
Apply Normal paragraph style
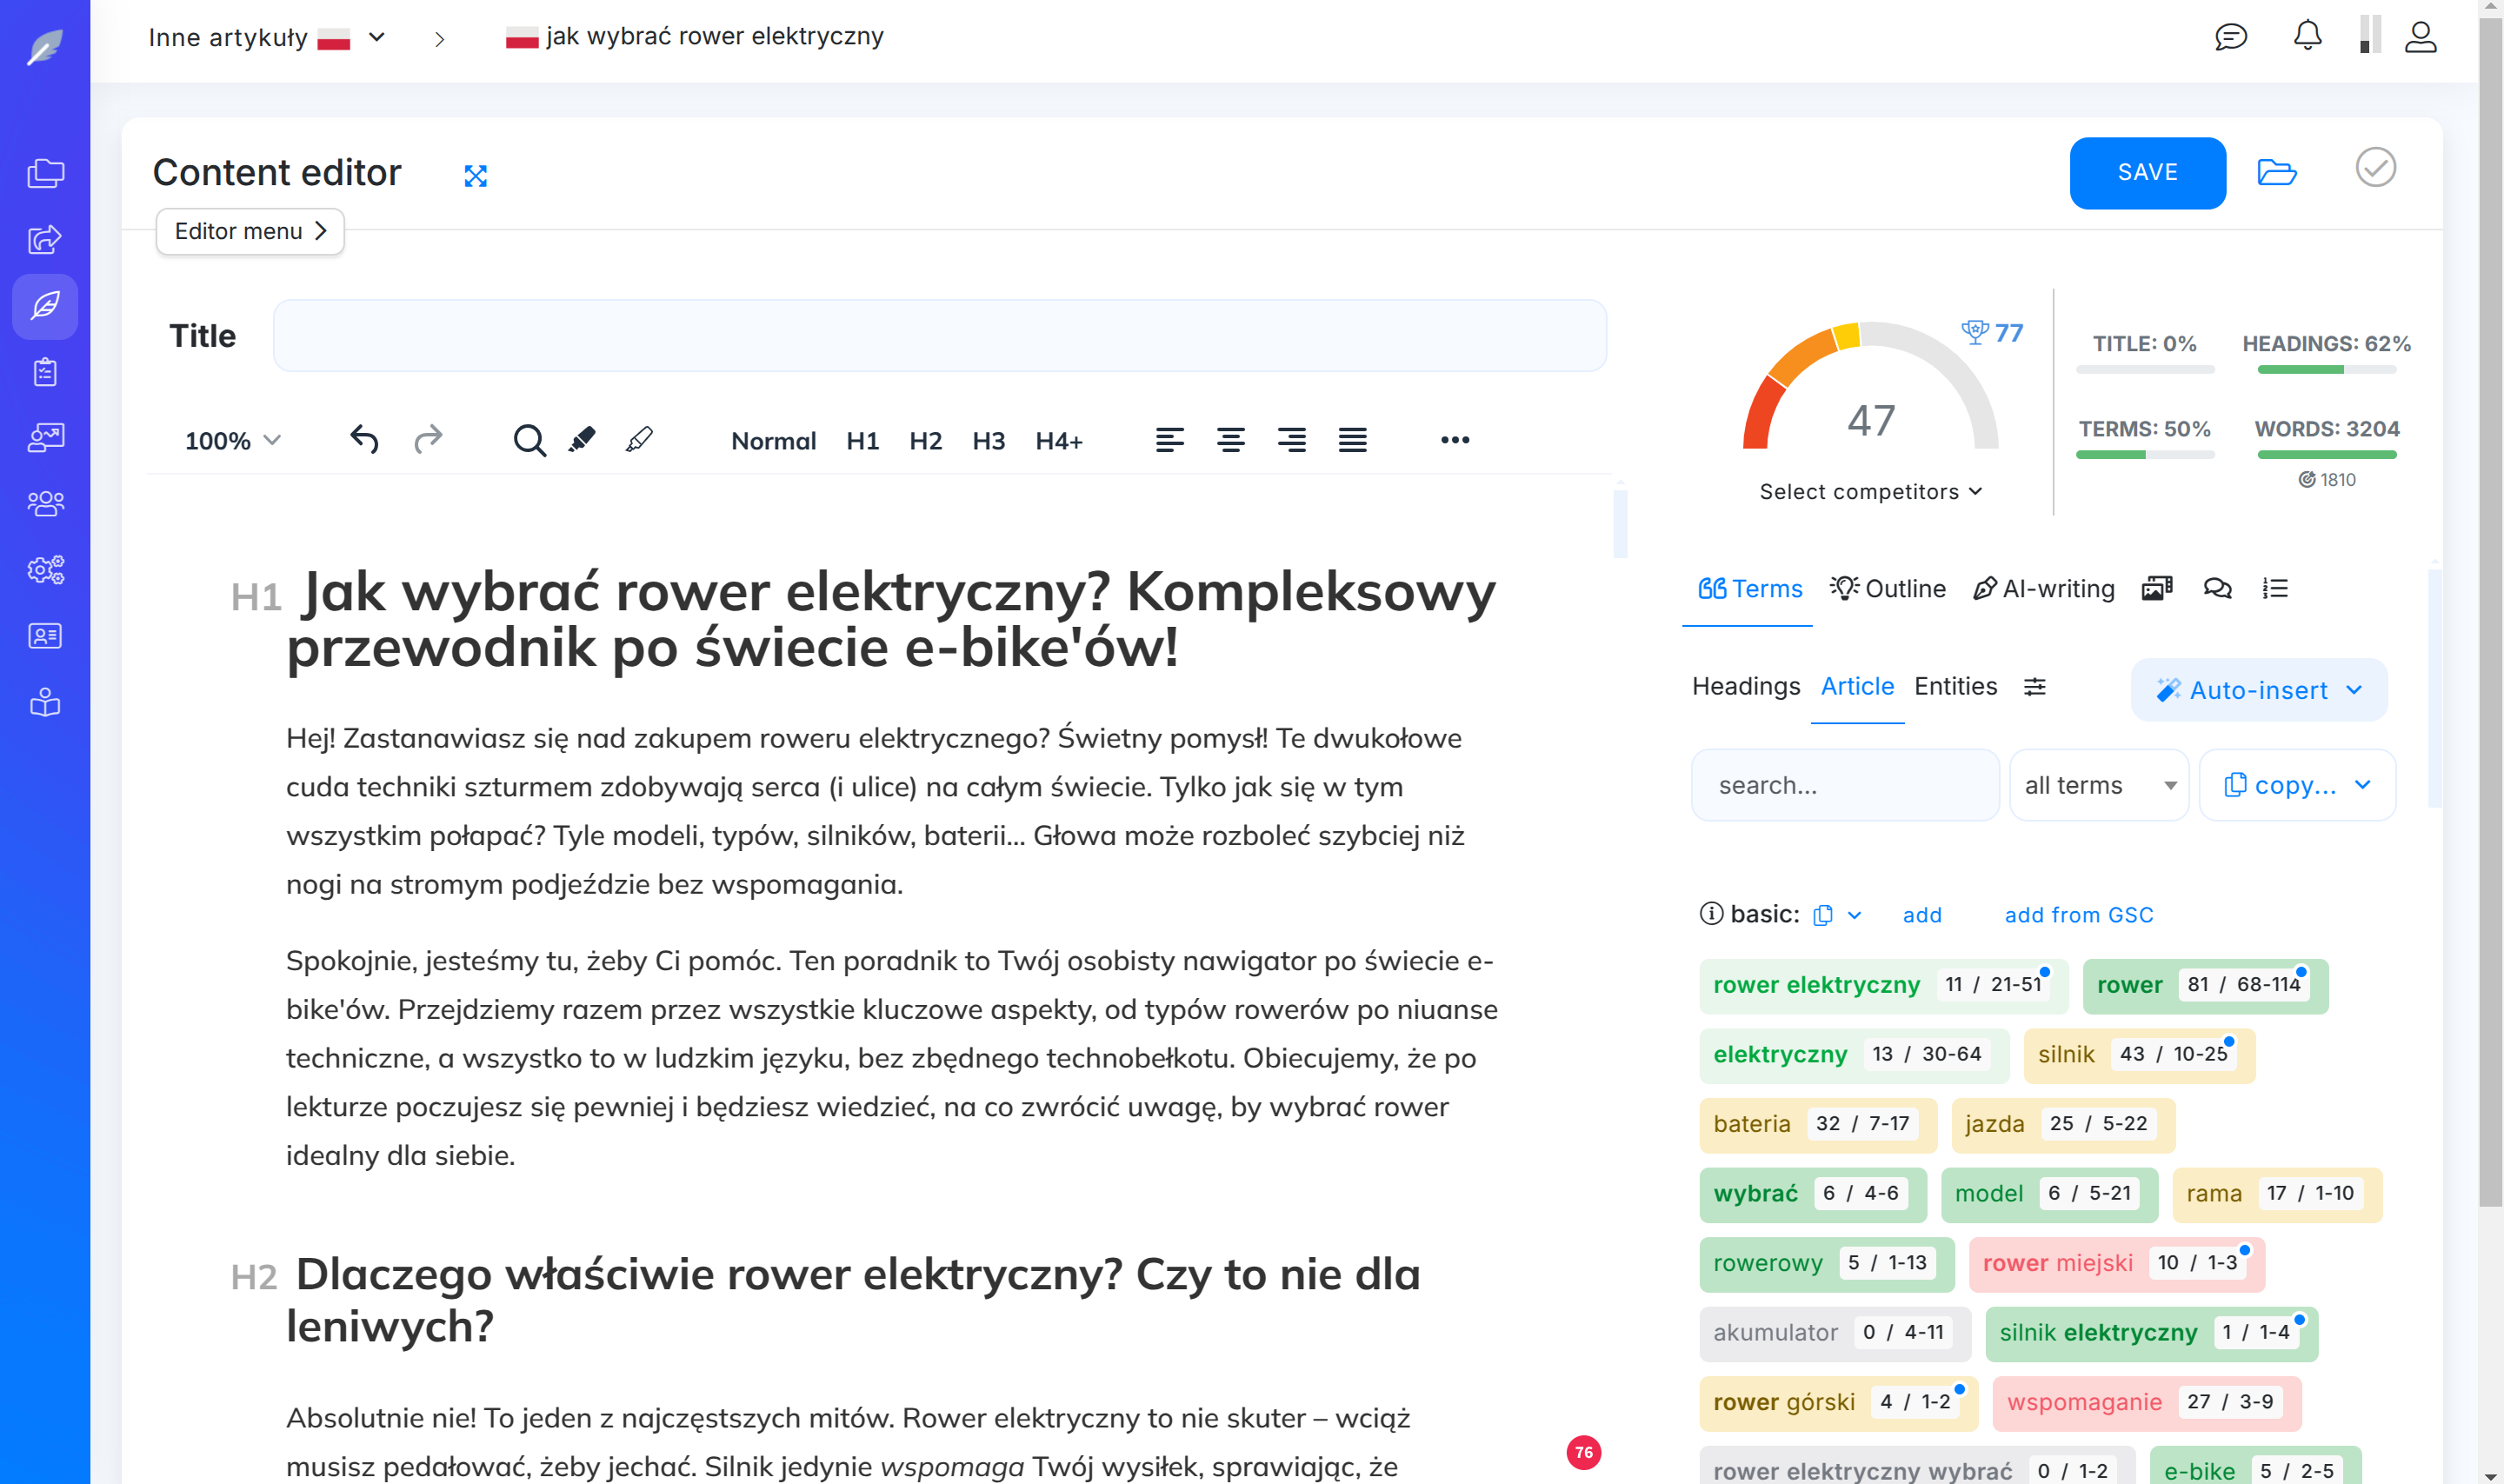coord(773,441)
